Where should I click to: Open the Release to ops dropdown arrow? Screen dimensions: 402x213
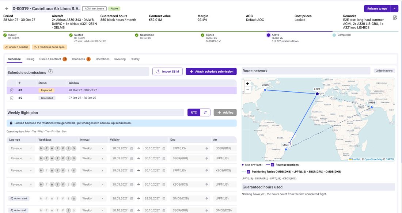[394, 8]
